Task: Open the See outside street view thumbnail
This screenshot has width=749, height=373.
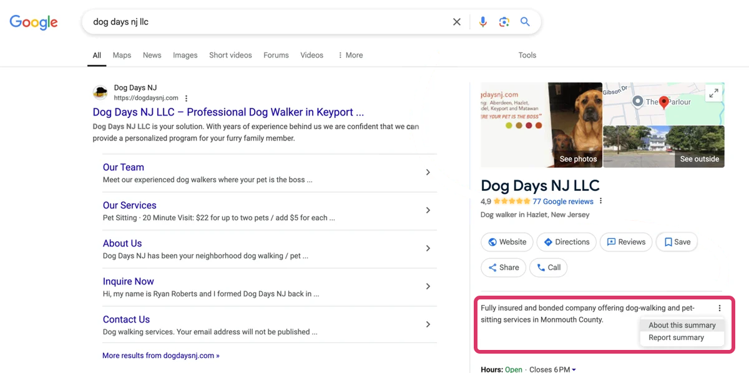Action: pyautogui.click(x=664, y=147)
